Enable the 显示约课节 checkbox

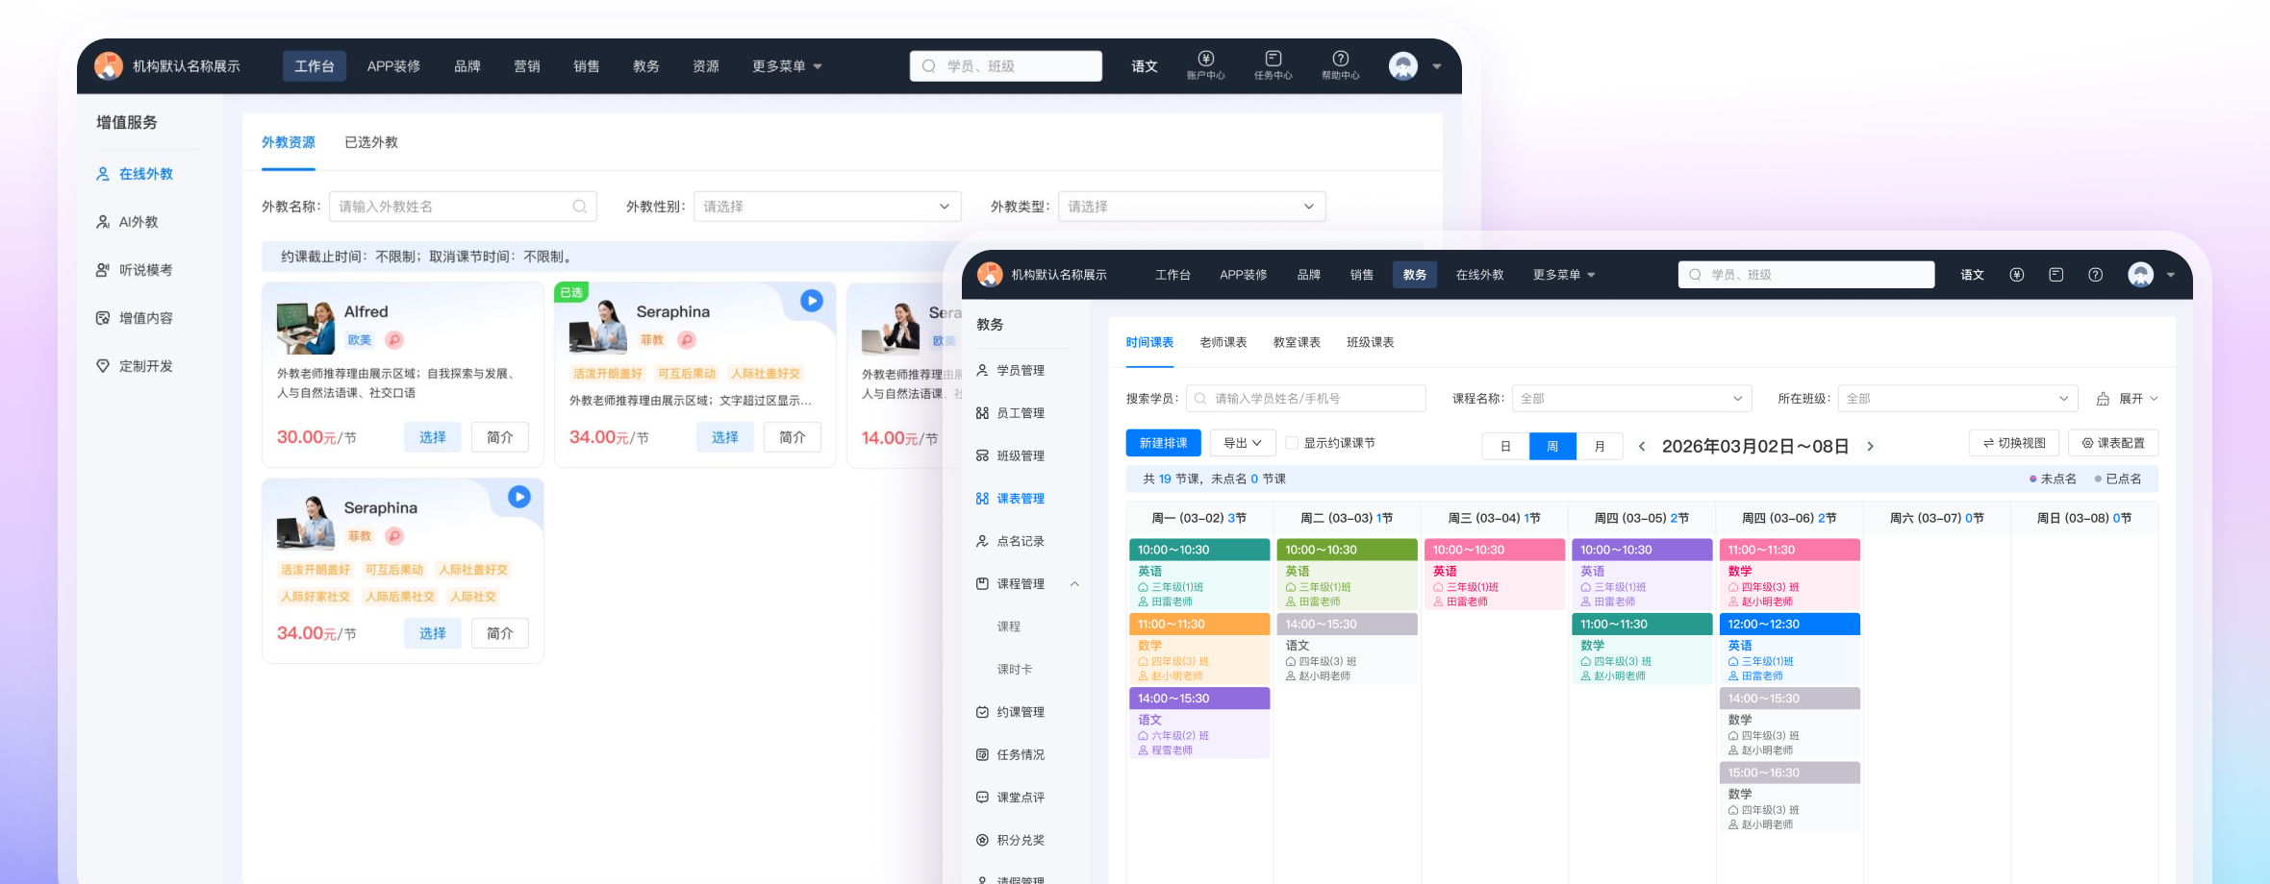coord(1292,443)
